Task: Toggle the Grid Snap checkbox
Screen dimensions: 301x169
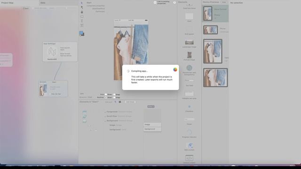Action: click(114, 94)
